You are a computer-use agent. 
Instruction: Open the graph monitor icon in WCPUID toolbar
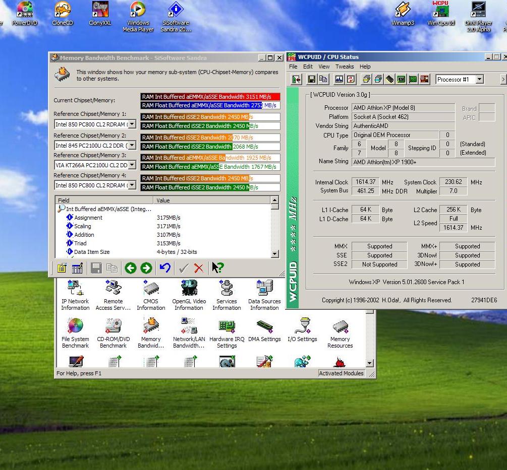pos(339,79)
